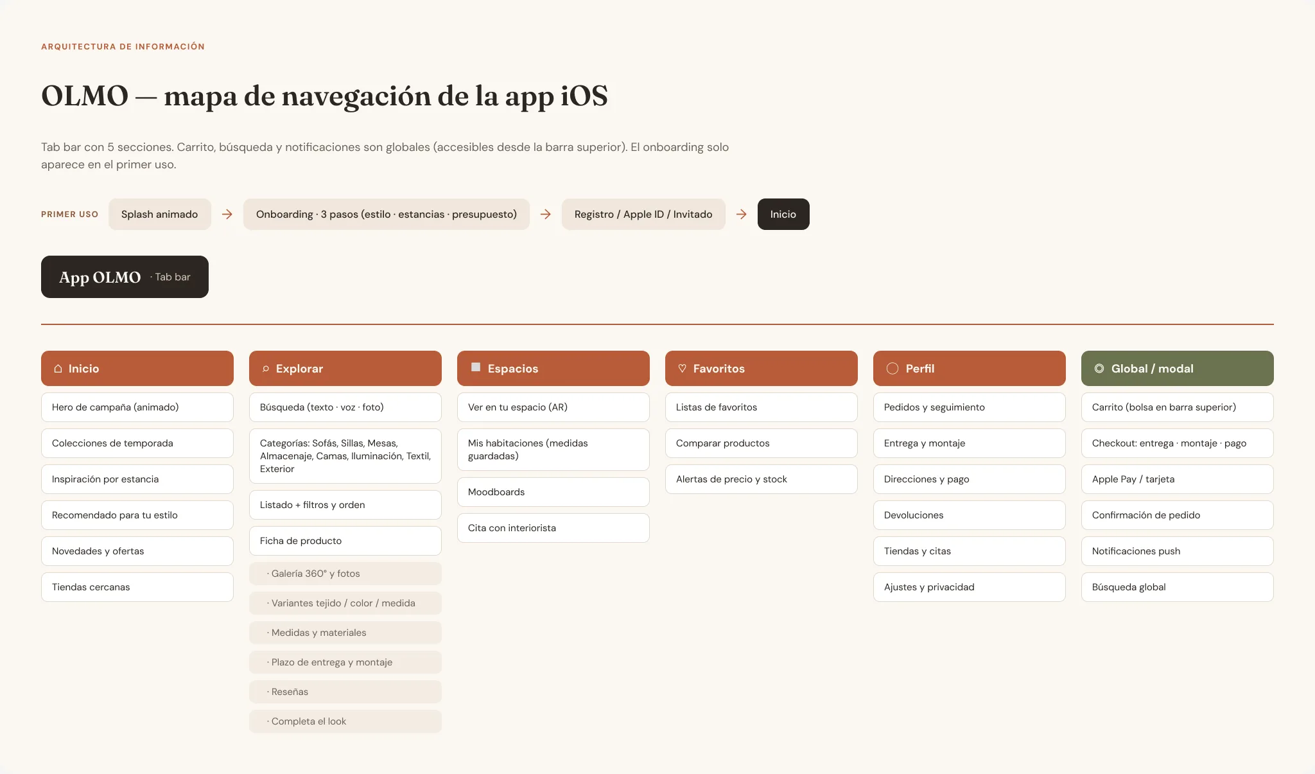Screen dimensions: 1315x774
Task: Select the Moodboards card
Action: [553, 492]
